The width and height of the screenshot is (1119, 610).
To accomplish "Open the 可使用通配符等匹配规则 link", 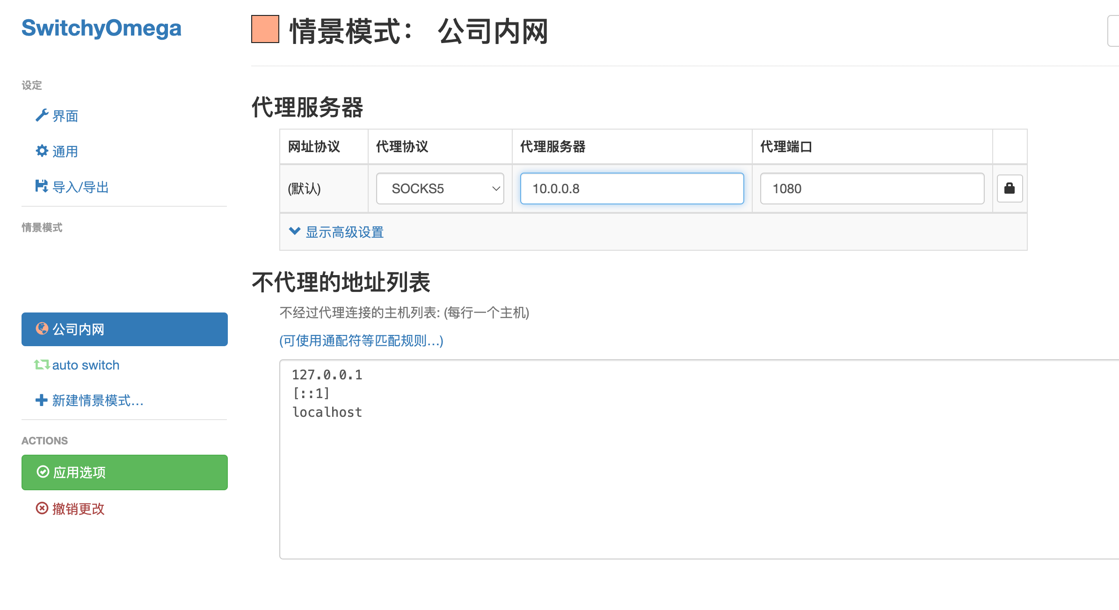I will point(361,341).
